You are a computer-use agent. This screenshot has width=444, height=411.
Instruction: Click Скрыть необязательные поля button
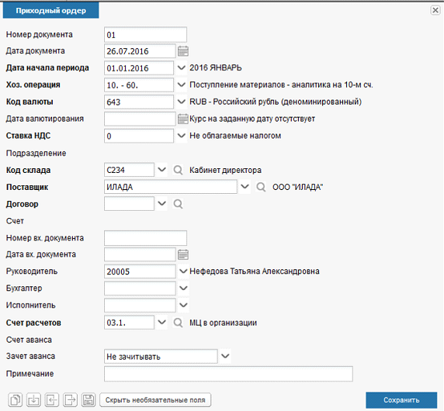(x=155, y=400)
